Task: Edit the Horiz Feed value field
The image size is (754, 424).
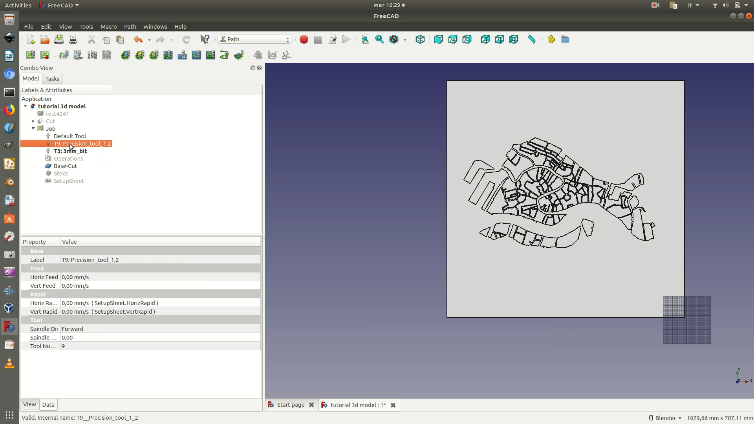Action: [x=160, y=277]
